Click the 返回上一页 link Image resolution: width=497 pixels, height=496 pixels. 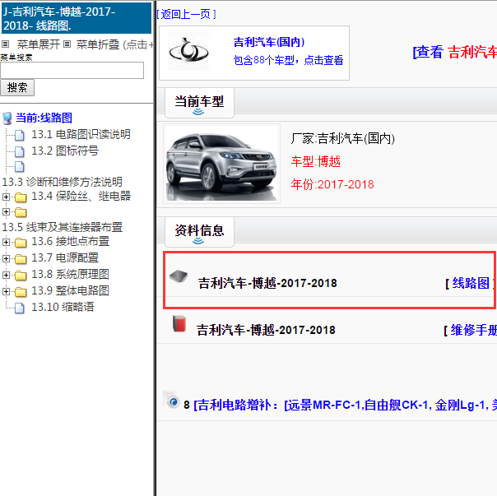[x=186, y=14]
